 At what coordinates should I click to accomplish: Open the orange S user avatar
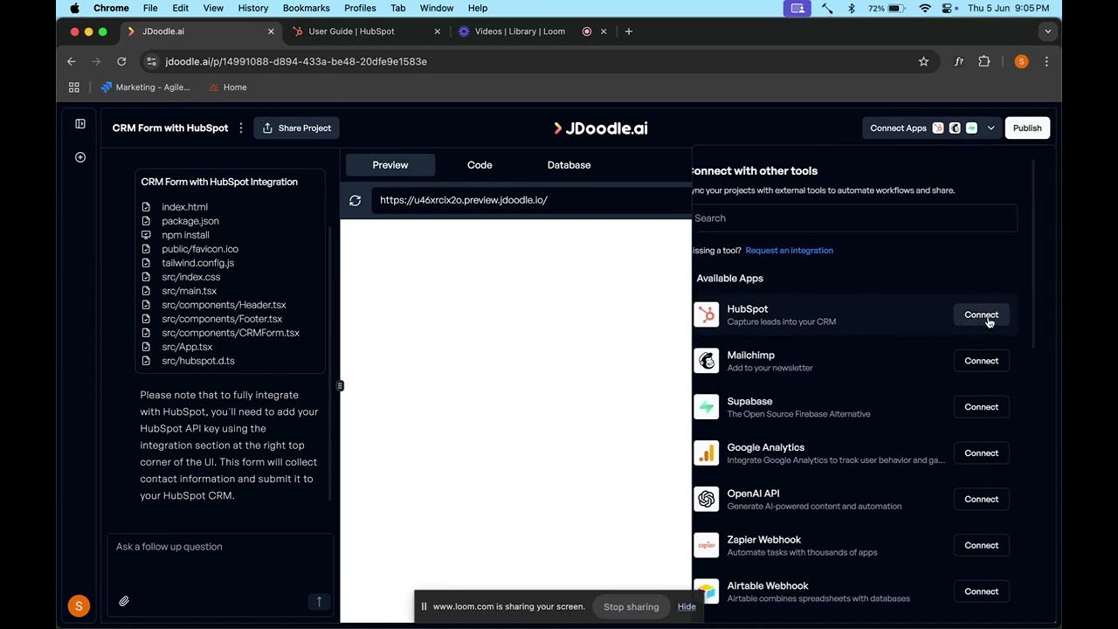click(79, 605)
